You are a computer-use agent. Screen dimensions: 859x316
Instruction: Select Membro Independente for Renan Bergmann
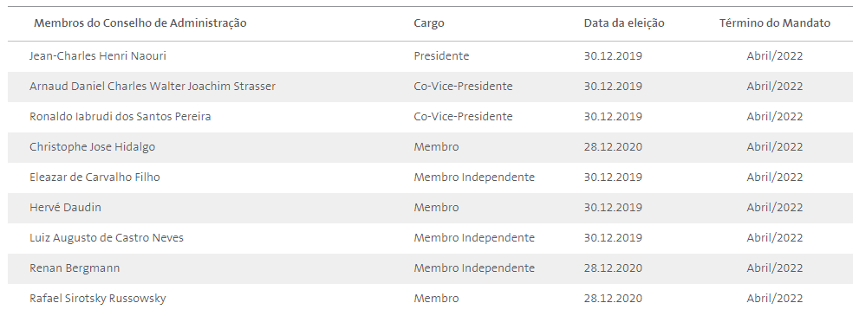[x=474, y=268]
